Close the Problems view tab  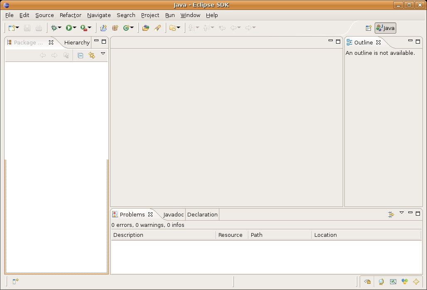click(x=150, y=214)
